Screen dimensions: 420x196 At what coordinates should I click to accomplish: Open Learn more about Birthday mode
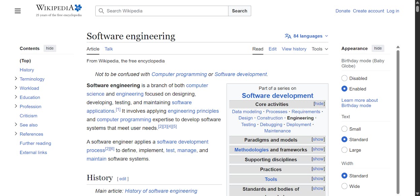click(359, 103)
